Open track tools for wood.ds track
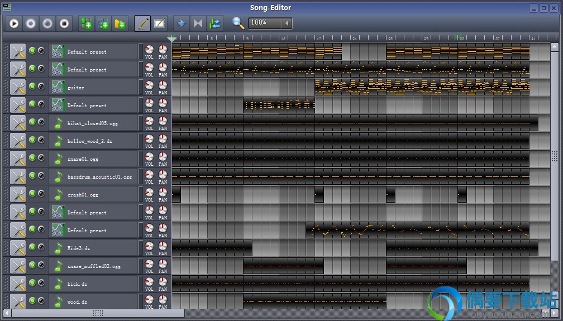 (18, 301)
